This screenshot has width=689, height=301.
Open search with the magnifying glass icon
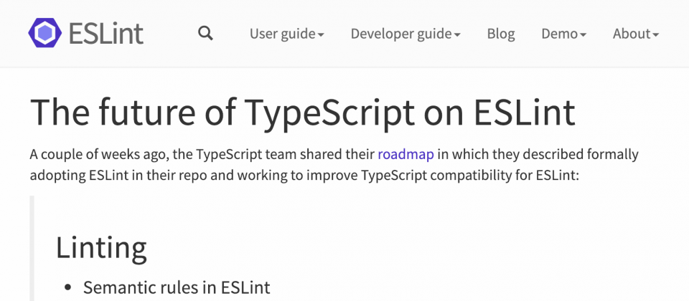(x=205, y=33)
